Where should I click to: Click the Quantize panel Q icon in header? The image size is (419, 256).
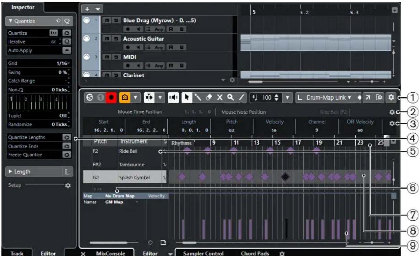tap(67, 21)
